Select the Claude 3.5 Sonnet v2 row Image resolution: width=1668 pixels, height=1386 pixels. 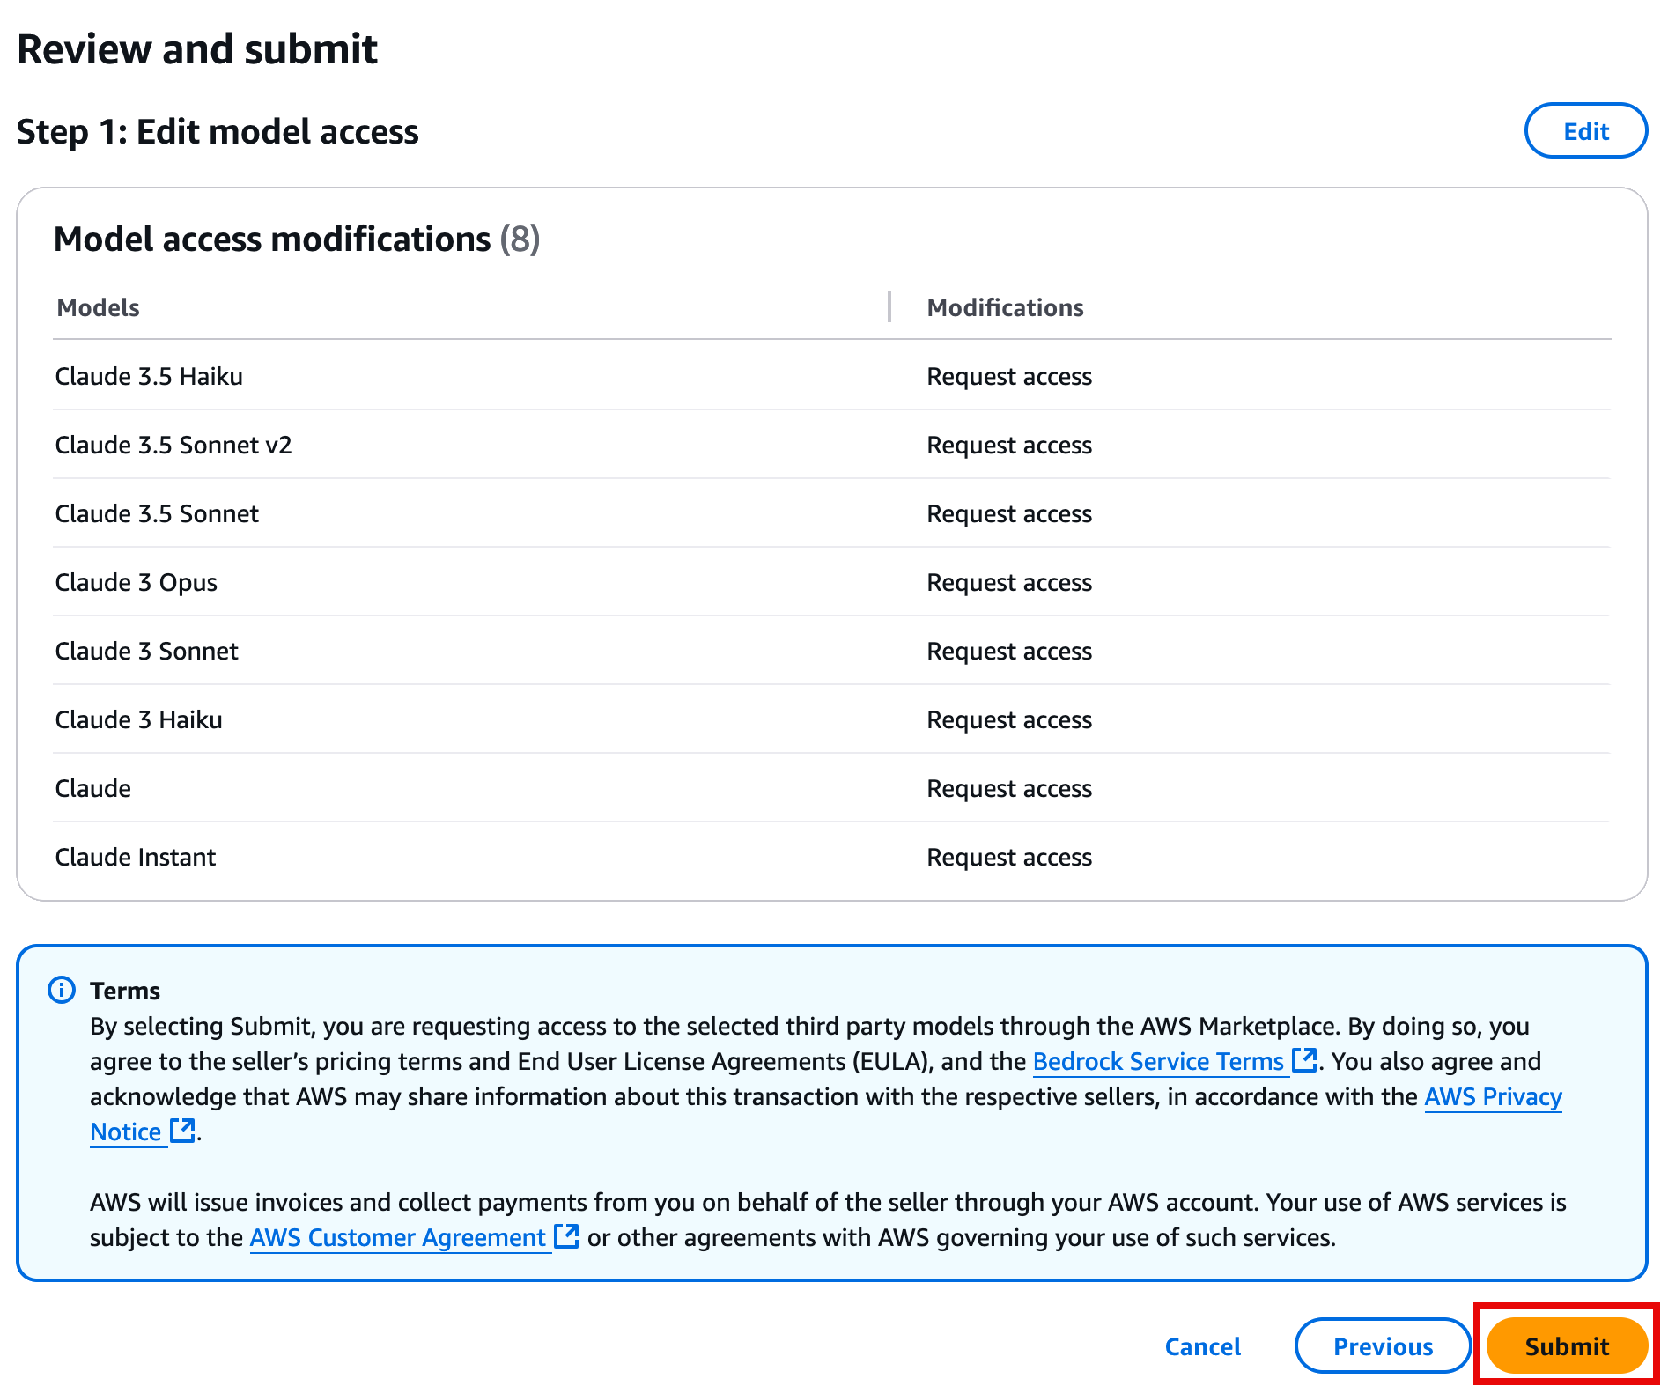(x=173, y=445)
